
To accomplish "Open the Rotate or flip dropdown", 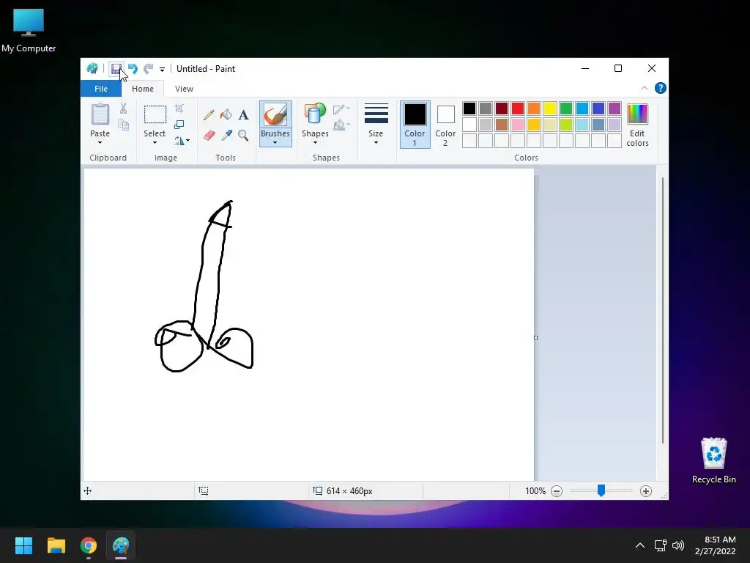I will tap(182, 140).
